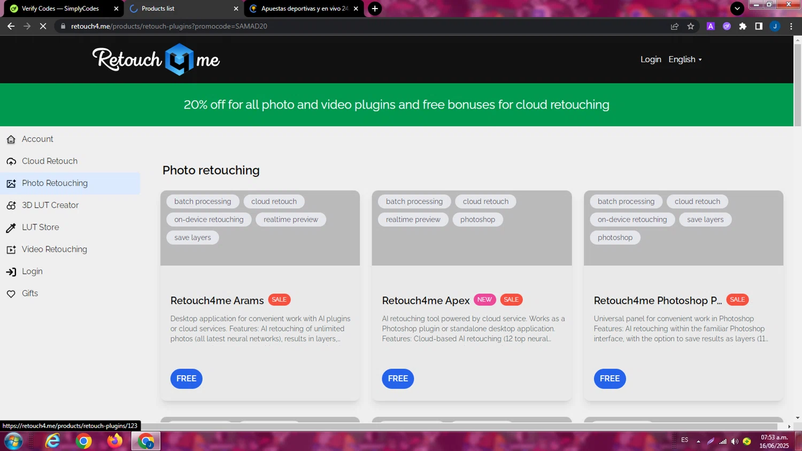802x451 pixels.
Task: Click realtime preview tag on Arams card
Action: 291,220
